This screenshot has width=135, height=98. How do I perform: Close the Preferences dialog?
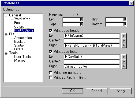pyautogui.click(x=132, y=3)
